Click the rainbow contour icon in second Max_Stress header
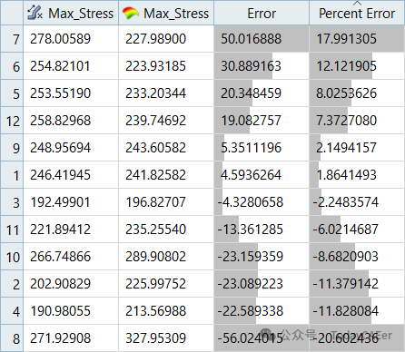The height and width of the screenshot is (352, 405). point(131,13)
